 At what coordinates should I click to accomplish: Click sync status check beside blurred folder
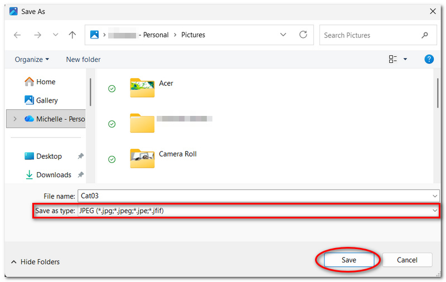[x=112, y=124]
